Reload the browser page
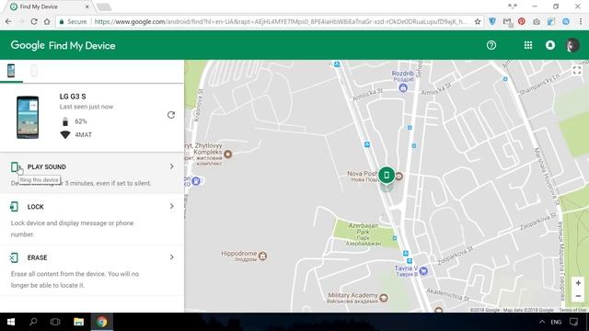589x331 pixels. pos(34,22)
